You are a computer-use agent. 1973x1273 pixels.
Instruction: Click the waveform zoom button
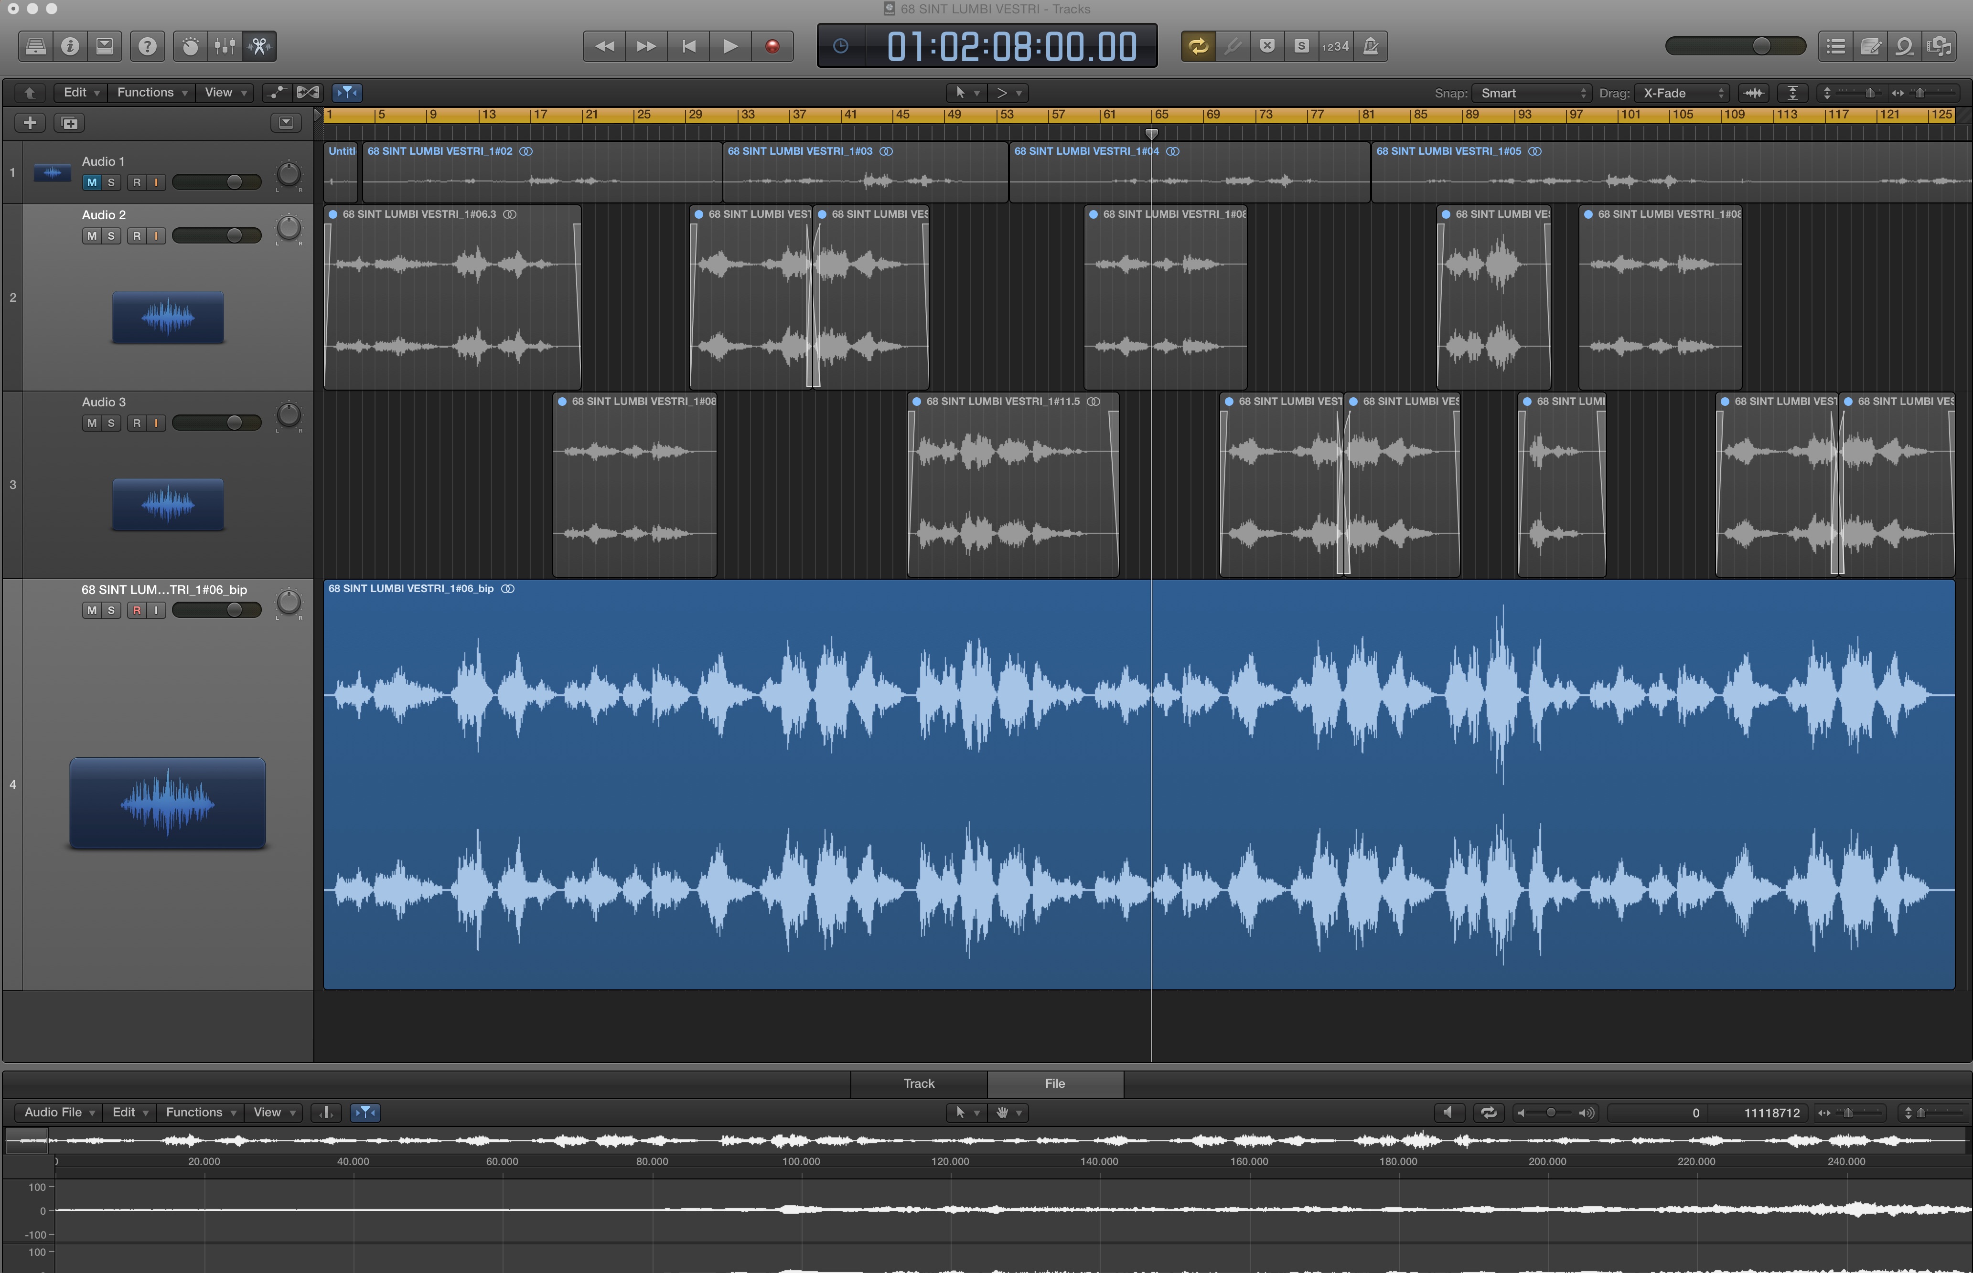click(x=1753, y=93)
